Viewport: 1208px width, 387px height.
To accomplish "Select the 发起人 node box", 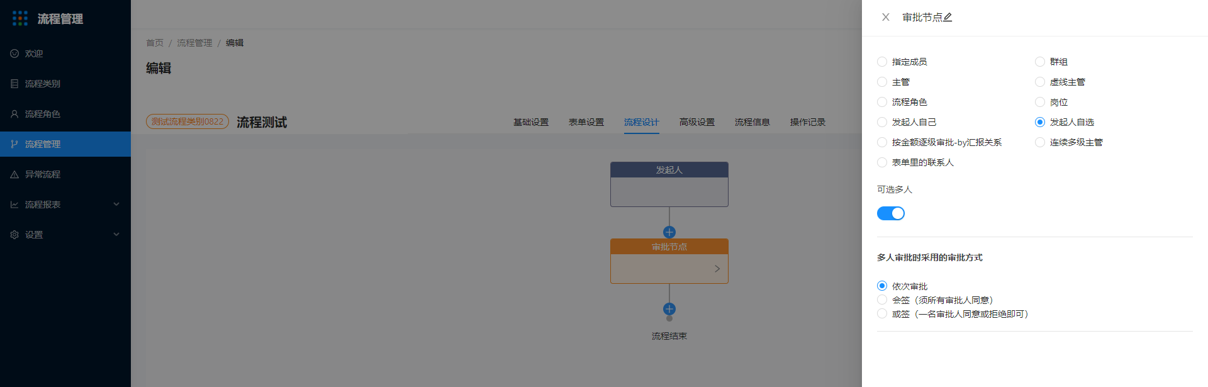I will (669, 184).
